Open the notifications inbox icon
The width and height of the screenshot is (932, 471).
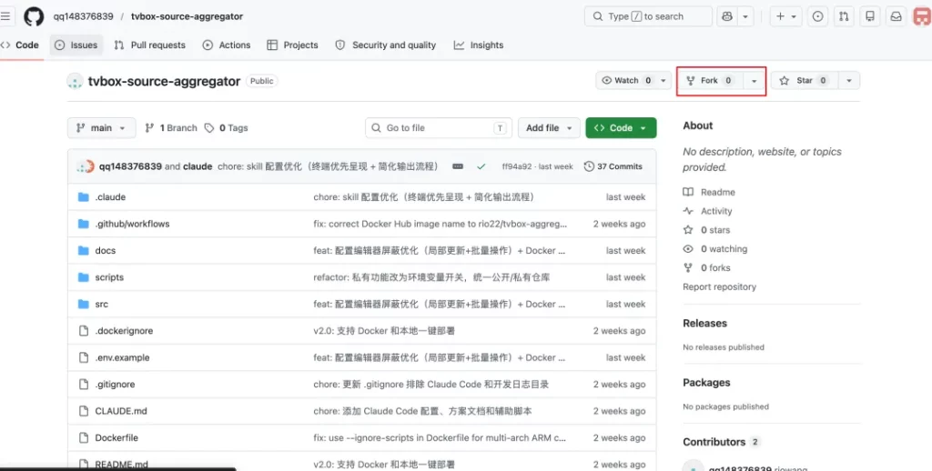tap(896, 16)
